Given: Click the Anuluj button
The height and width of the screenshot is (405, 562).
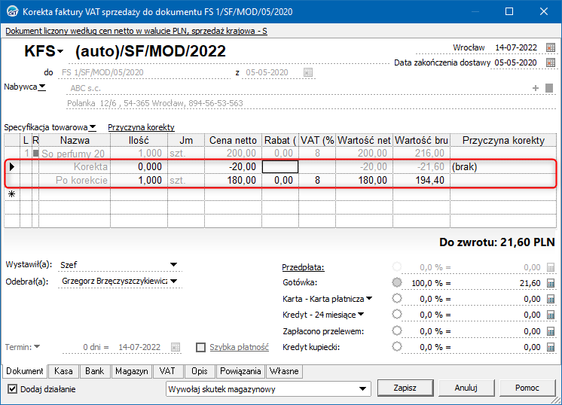Looking at the screenshot, I should [466, 388].
